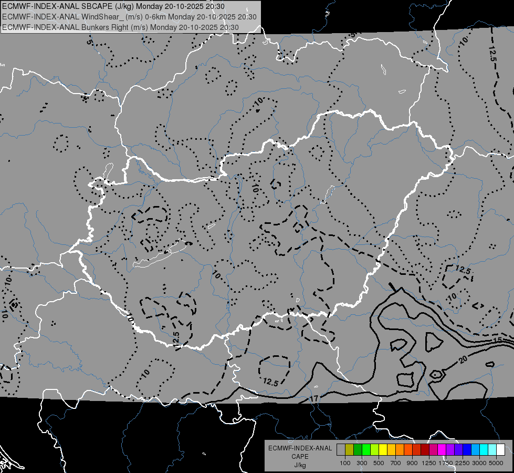This screenshot has width=514, height=473.
Task: Click the 17 contour label on map
Action: [x=314, y=398]
